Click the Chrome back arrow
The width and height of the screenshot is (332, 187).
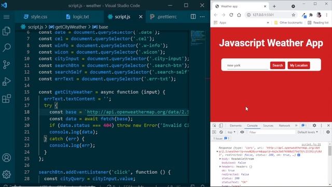click(216, 15)
